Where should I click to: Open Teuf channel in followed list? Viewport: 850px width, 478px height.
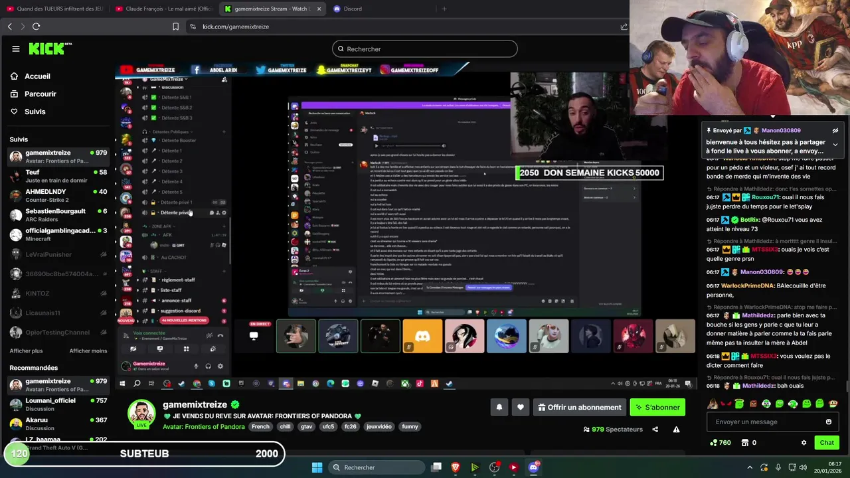tap(58, 176)
